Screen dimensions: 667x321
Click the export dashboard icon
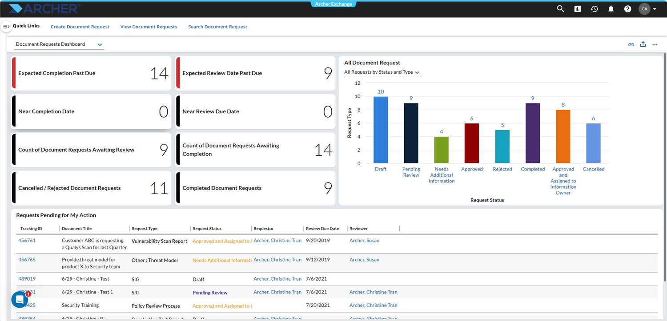pyautogui.click(x=643, y=44)
